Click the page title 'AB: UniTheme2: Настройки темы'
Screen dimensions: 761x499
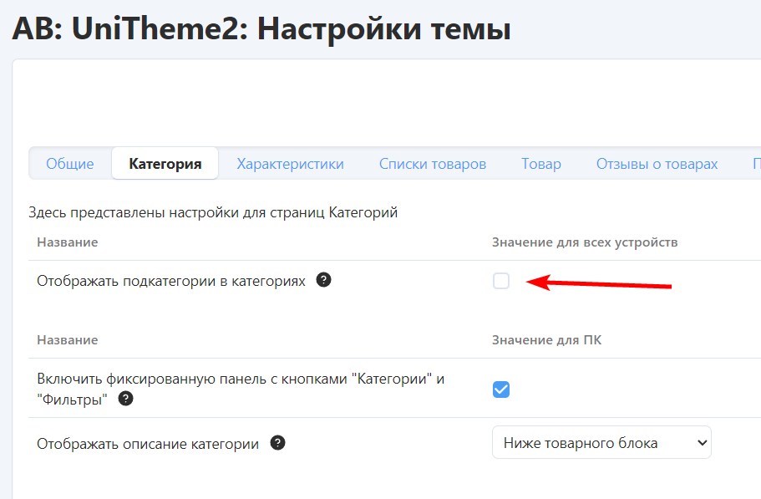click(x=261, y=28)
